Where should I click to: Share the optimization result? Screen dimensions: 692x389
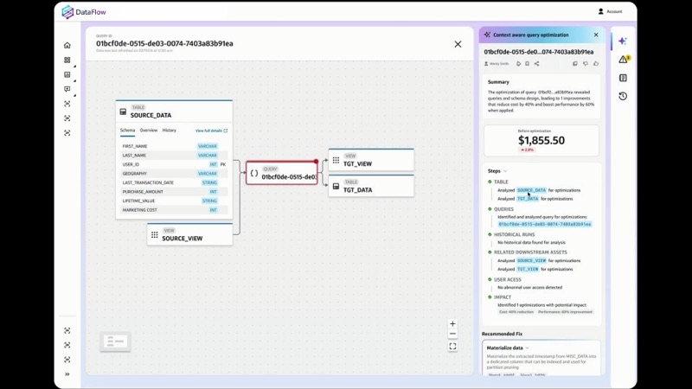tap(536, 63)
